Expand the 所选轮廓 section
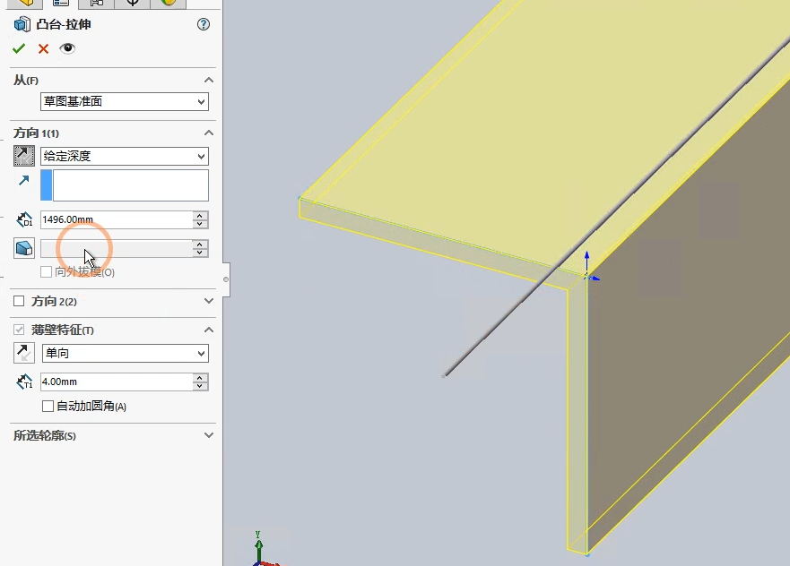790x566 pixels. [x=209, y=436]
